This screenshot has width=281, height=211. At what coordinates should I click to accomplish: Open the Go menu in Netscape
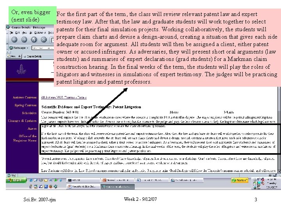point(31,33)
